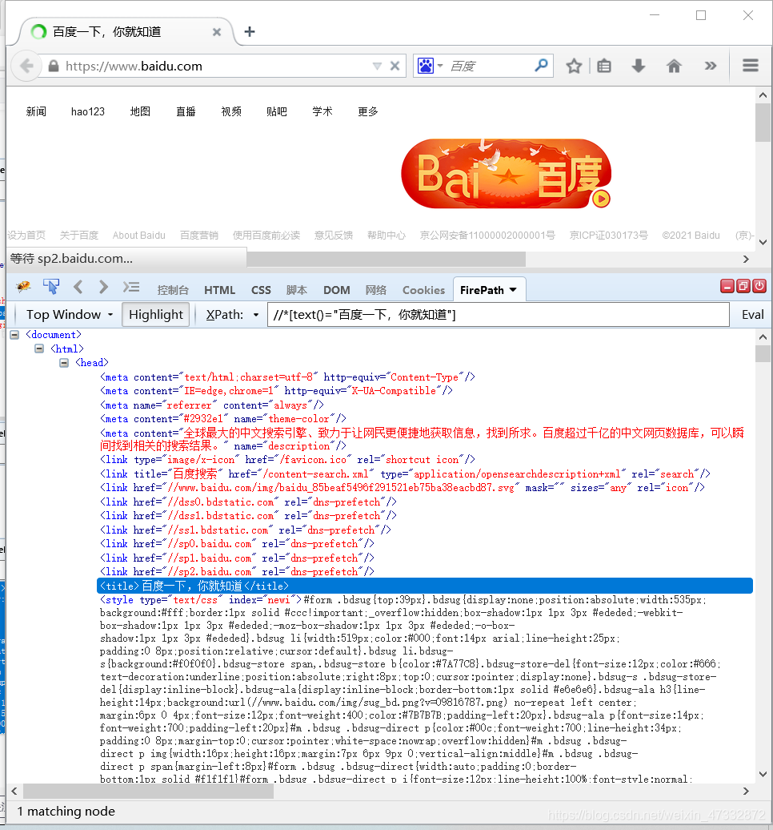
Task: Activate the Firebug element inspector icon
Action: click(x=51, y=287)
